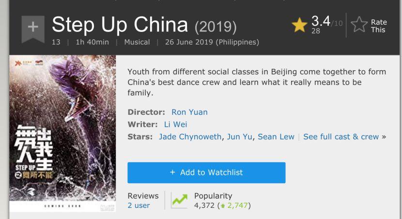Click the gold rating star
The height and width of the screenshot is (219, 402).
300,26
